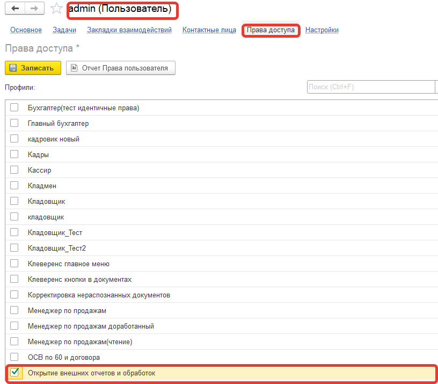
Task: Enable Менеджер по продажам checkbox
Action: pos(14,310)
